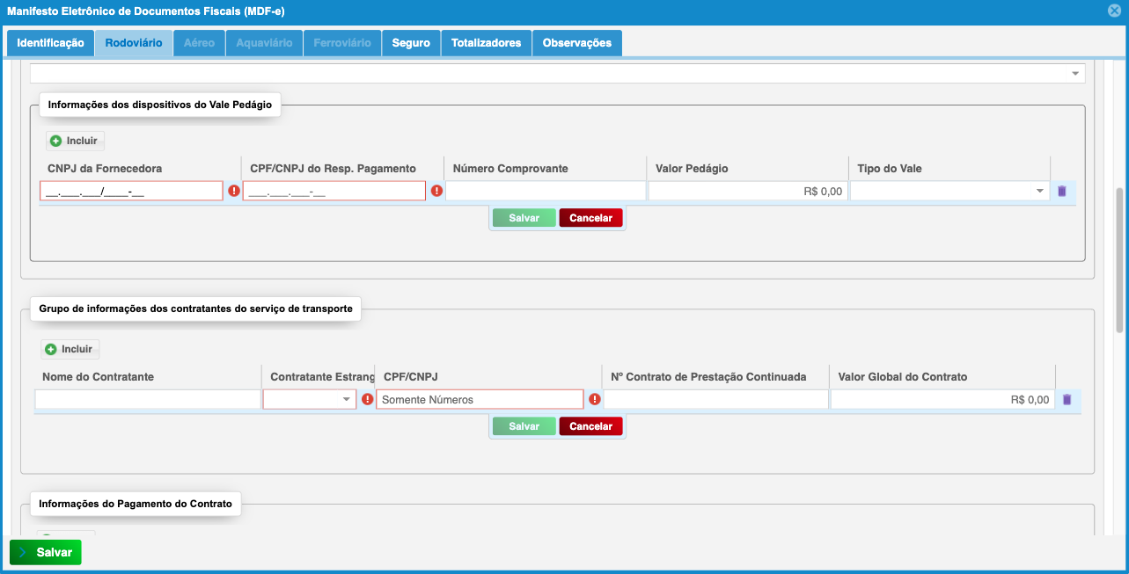Select the Observações tab
Screen dimensions: 1129x574
pos(576,43)
